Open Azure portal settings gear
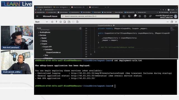 [x=140, y=16]
